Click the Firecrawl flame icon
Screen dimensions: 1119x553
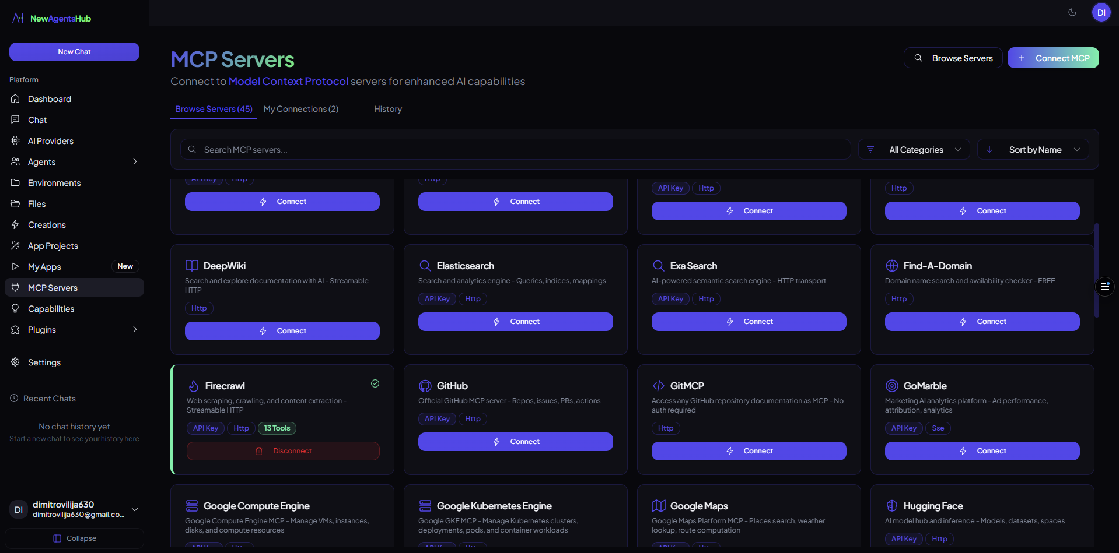coord(194,386)
